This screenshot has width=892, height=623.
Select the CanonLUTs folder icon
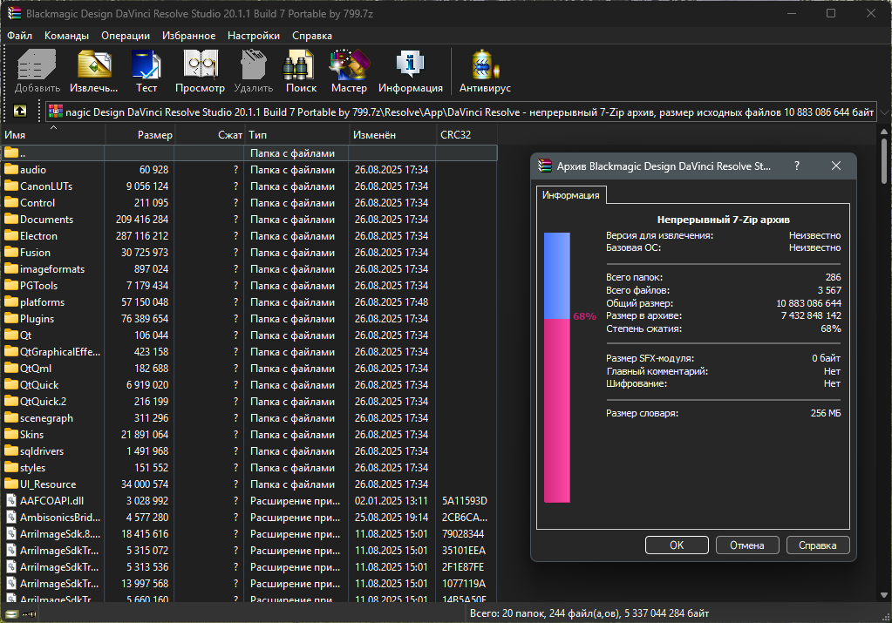[11, 186]
